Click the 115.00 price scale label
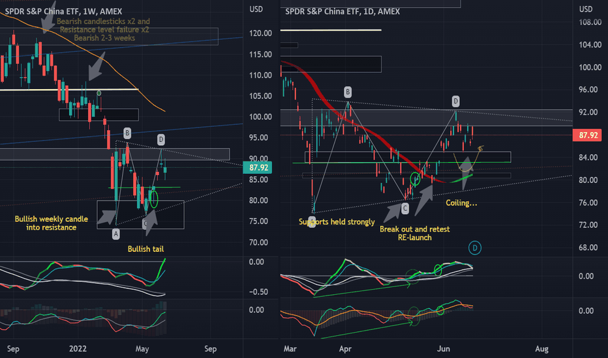 tap(260, 55)
